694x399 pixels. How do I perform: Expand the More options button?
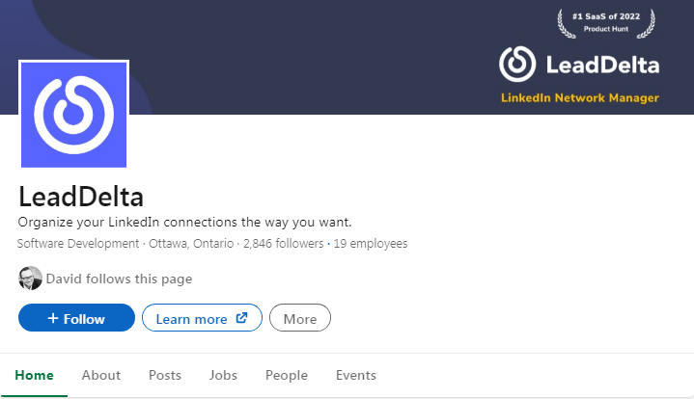pyautogui.click(x=299, y=318)
